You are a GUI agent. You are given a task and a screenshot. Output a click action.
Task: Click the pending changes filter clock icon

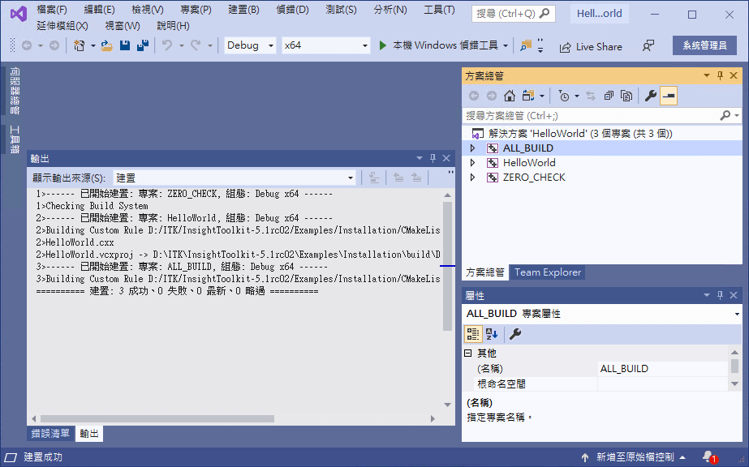564,96
